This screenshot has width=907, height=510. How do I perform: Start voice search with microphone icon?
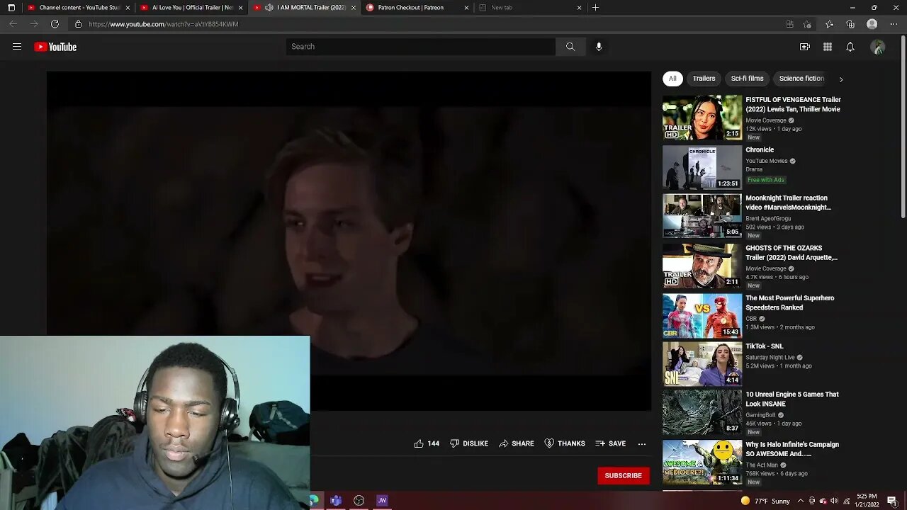click(x=599, y=47)
